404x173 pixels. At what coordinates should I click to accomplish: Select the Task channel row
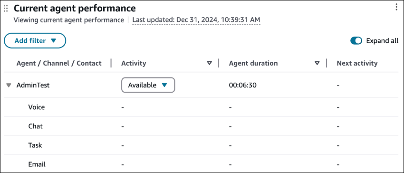[x=202, y=145]
